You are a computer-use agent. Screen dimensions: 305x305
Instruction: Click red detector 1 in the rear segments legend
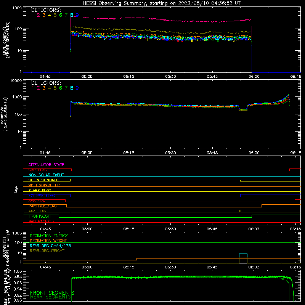[x=33, y=88]
